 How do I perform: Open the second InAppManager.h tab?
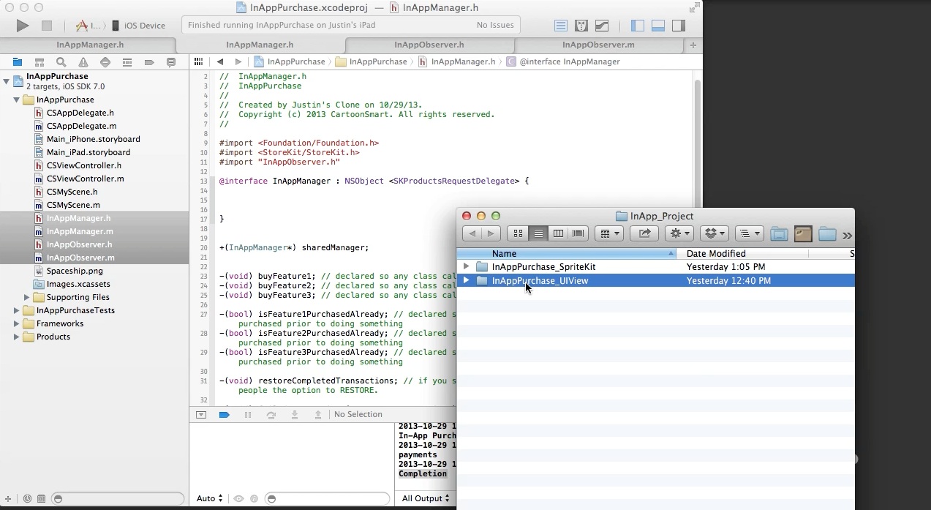click(259, 45)
